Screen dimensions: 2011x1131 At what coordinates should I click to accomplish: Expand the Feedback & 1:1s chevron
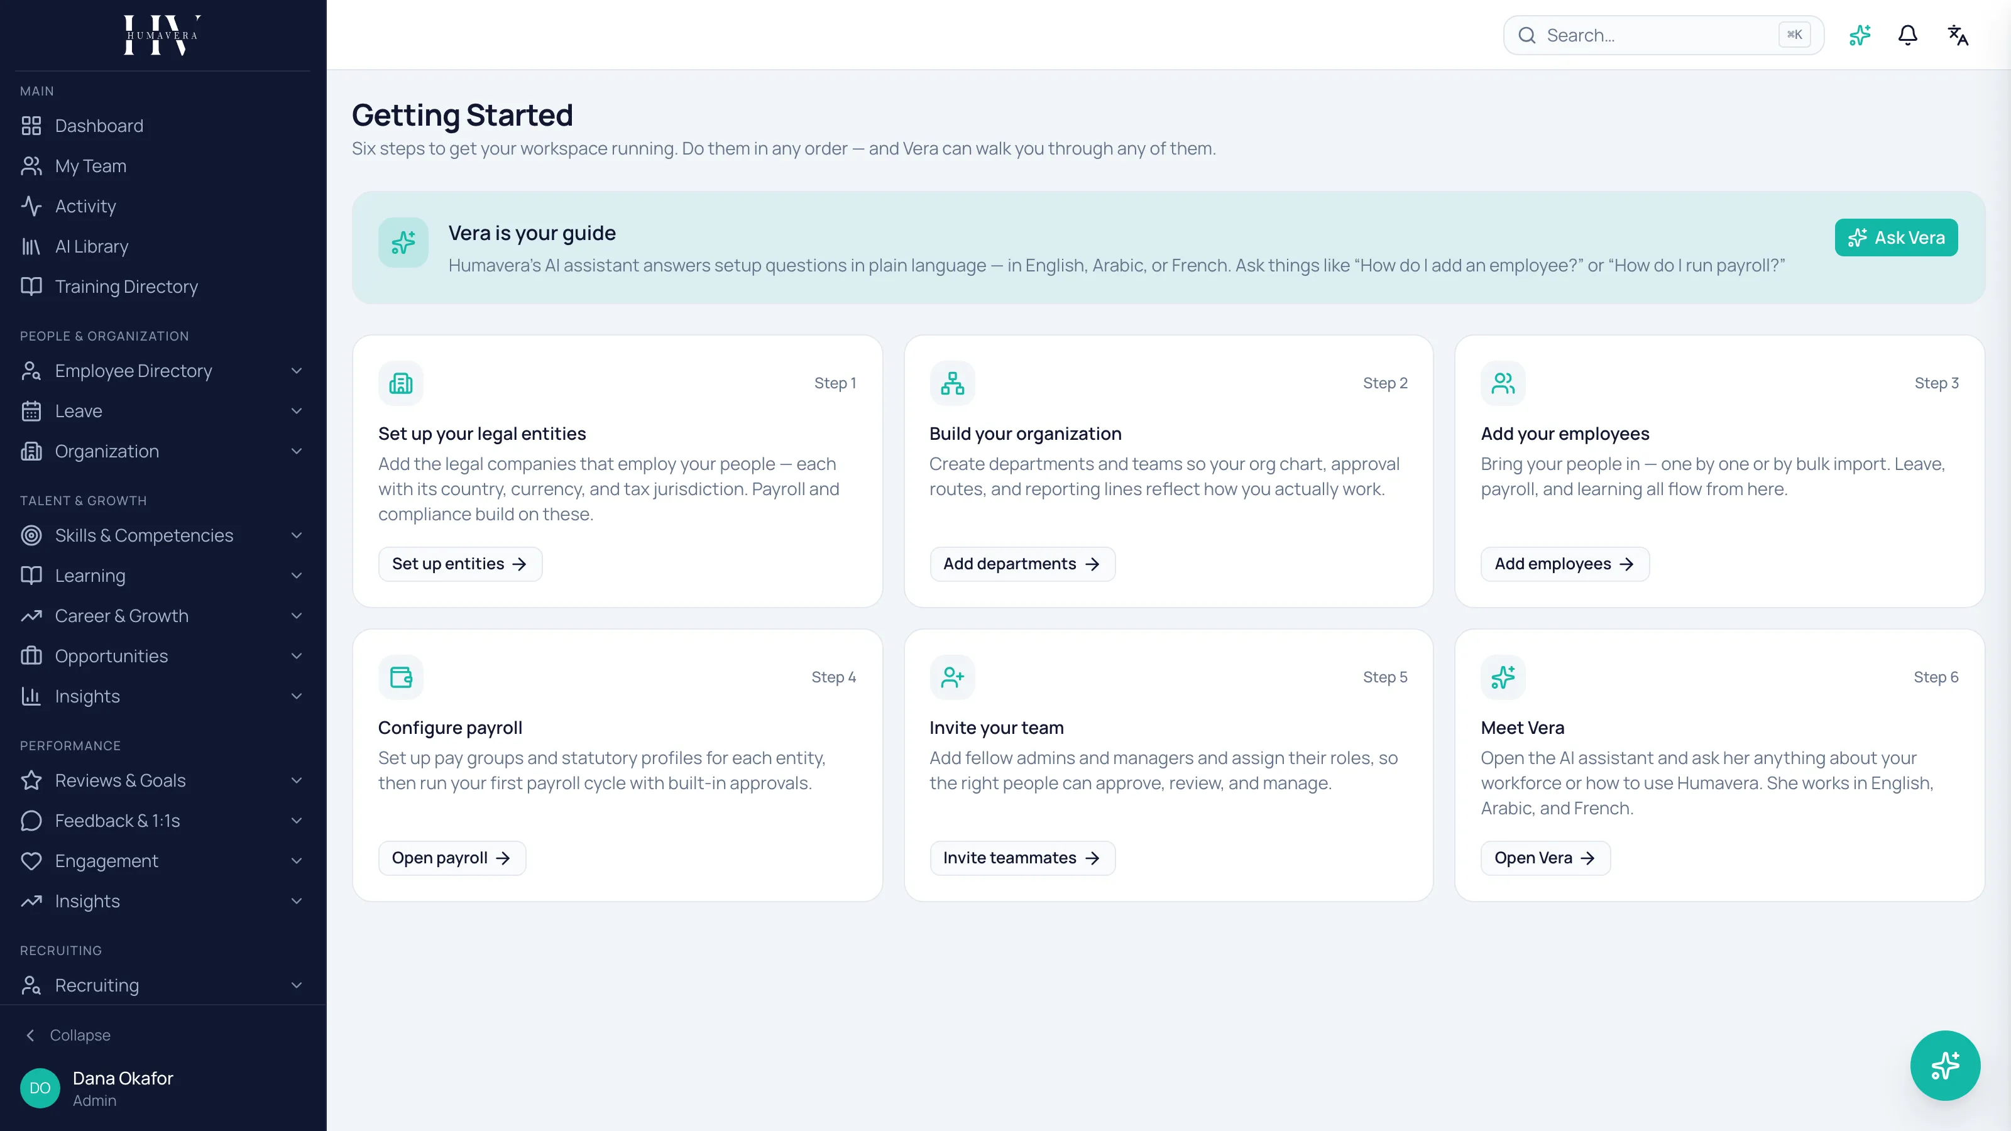(x=297, y=821)
